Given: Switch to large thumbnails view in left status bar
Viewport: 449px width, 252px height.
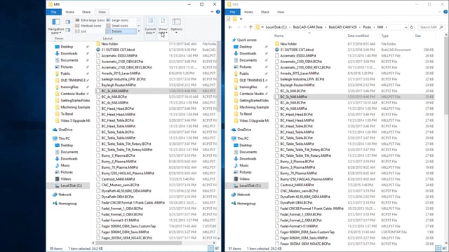Looking at the screenshot, I should coord(217,248).
